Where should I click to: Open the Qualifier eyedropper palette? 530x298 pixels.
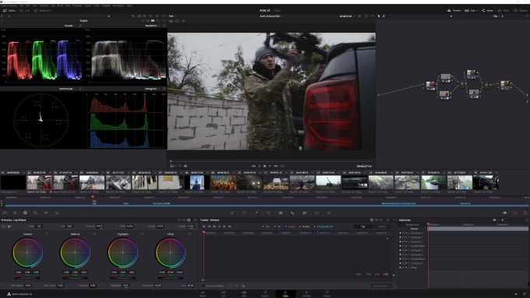click(256, 213)
